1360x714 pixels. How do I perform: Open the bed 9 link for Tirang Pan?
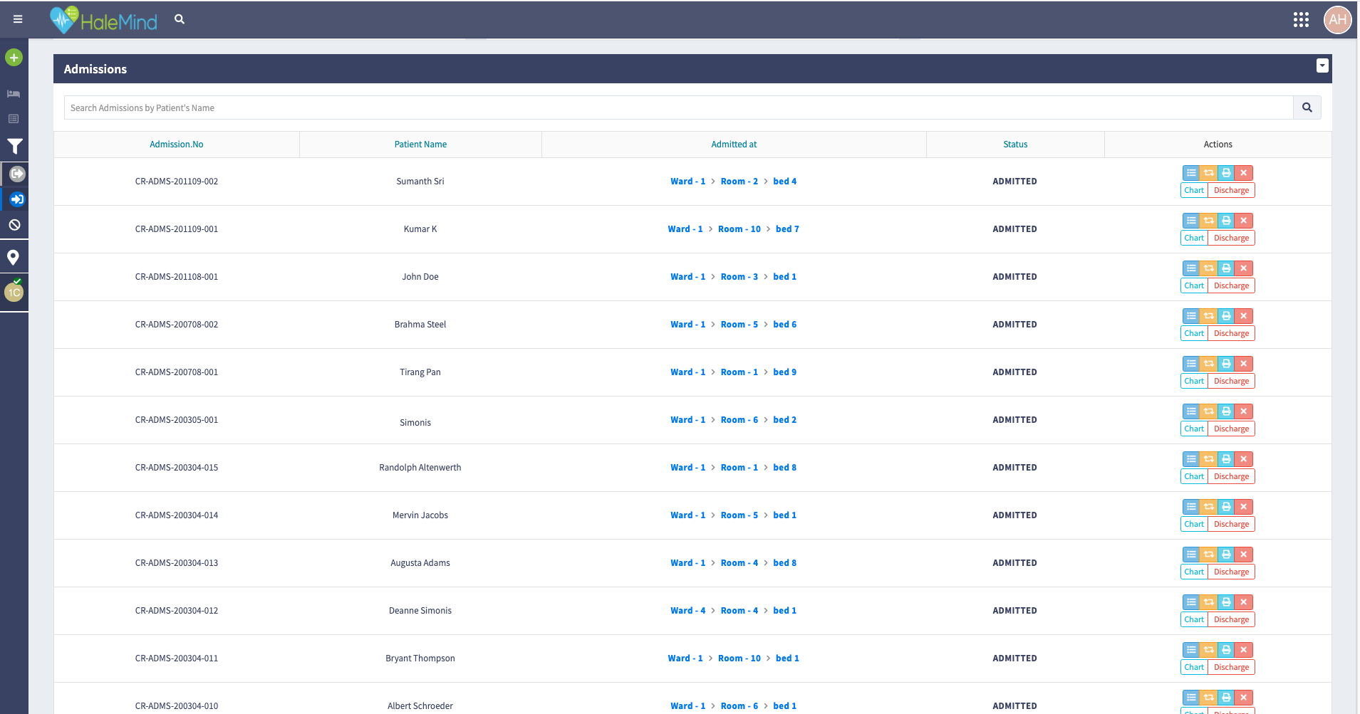(x=785, y=372)
